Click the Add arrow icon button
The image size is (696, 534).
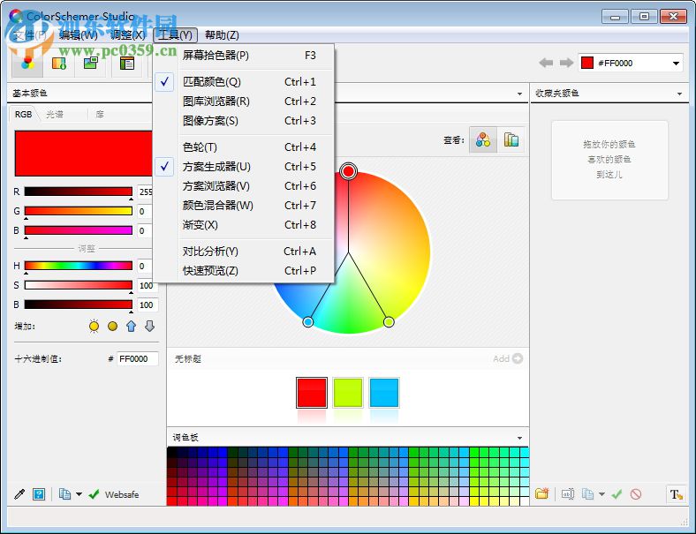[x=517, y=358]
